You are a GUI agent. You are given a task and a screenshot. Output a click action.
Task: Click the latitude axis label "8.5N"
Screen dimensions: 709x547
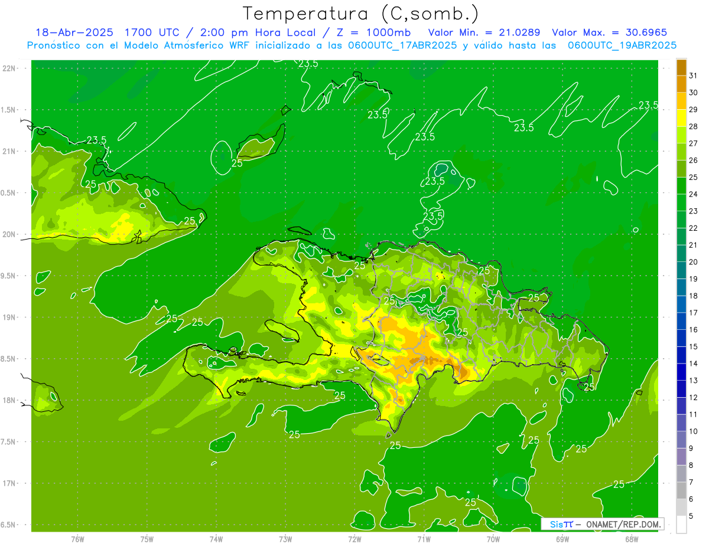pos(9,359)
